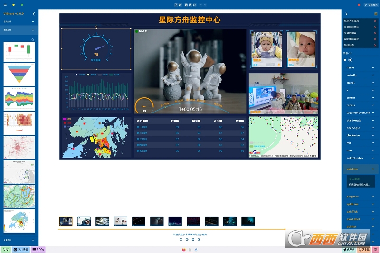Click the save (floppy disk) icon in top toolbar
The image size is (380, 253).
(x=186, y=5)
